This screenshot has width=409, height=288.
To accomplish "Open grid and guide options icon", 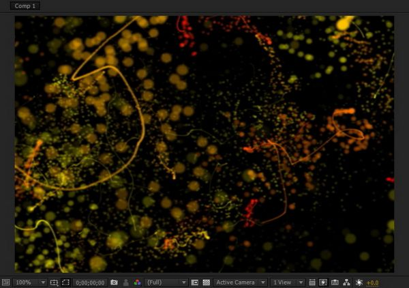I will tap(54, 283).
